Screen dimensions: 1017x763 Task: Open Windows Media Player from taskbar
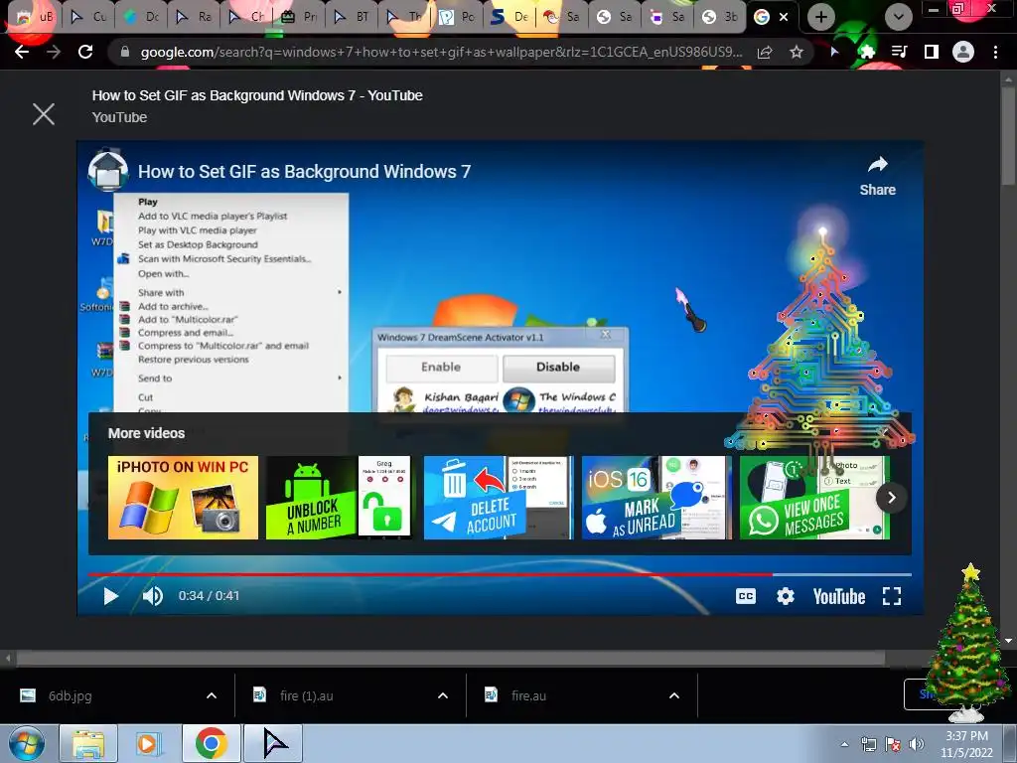149,743
